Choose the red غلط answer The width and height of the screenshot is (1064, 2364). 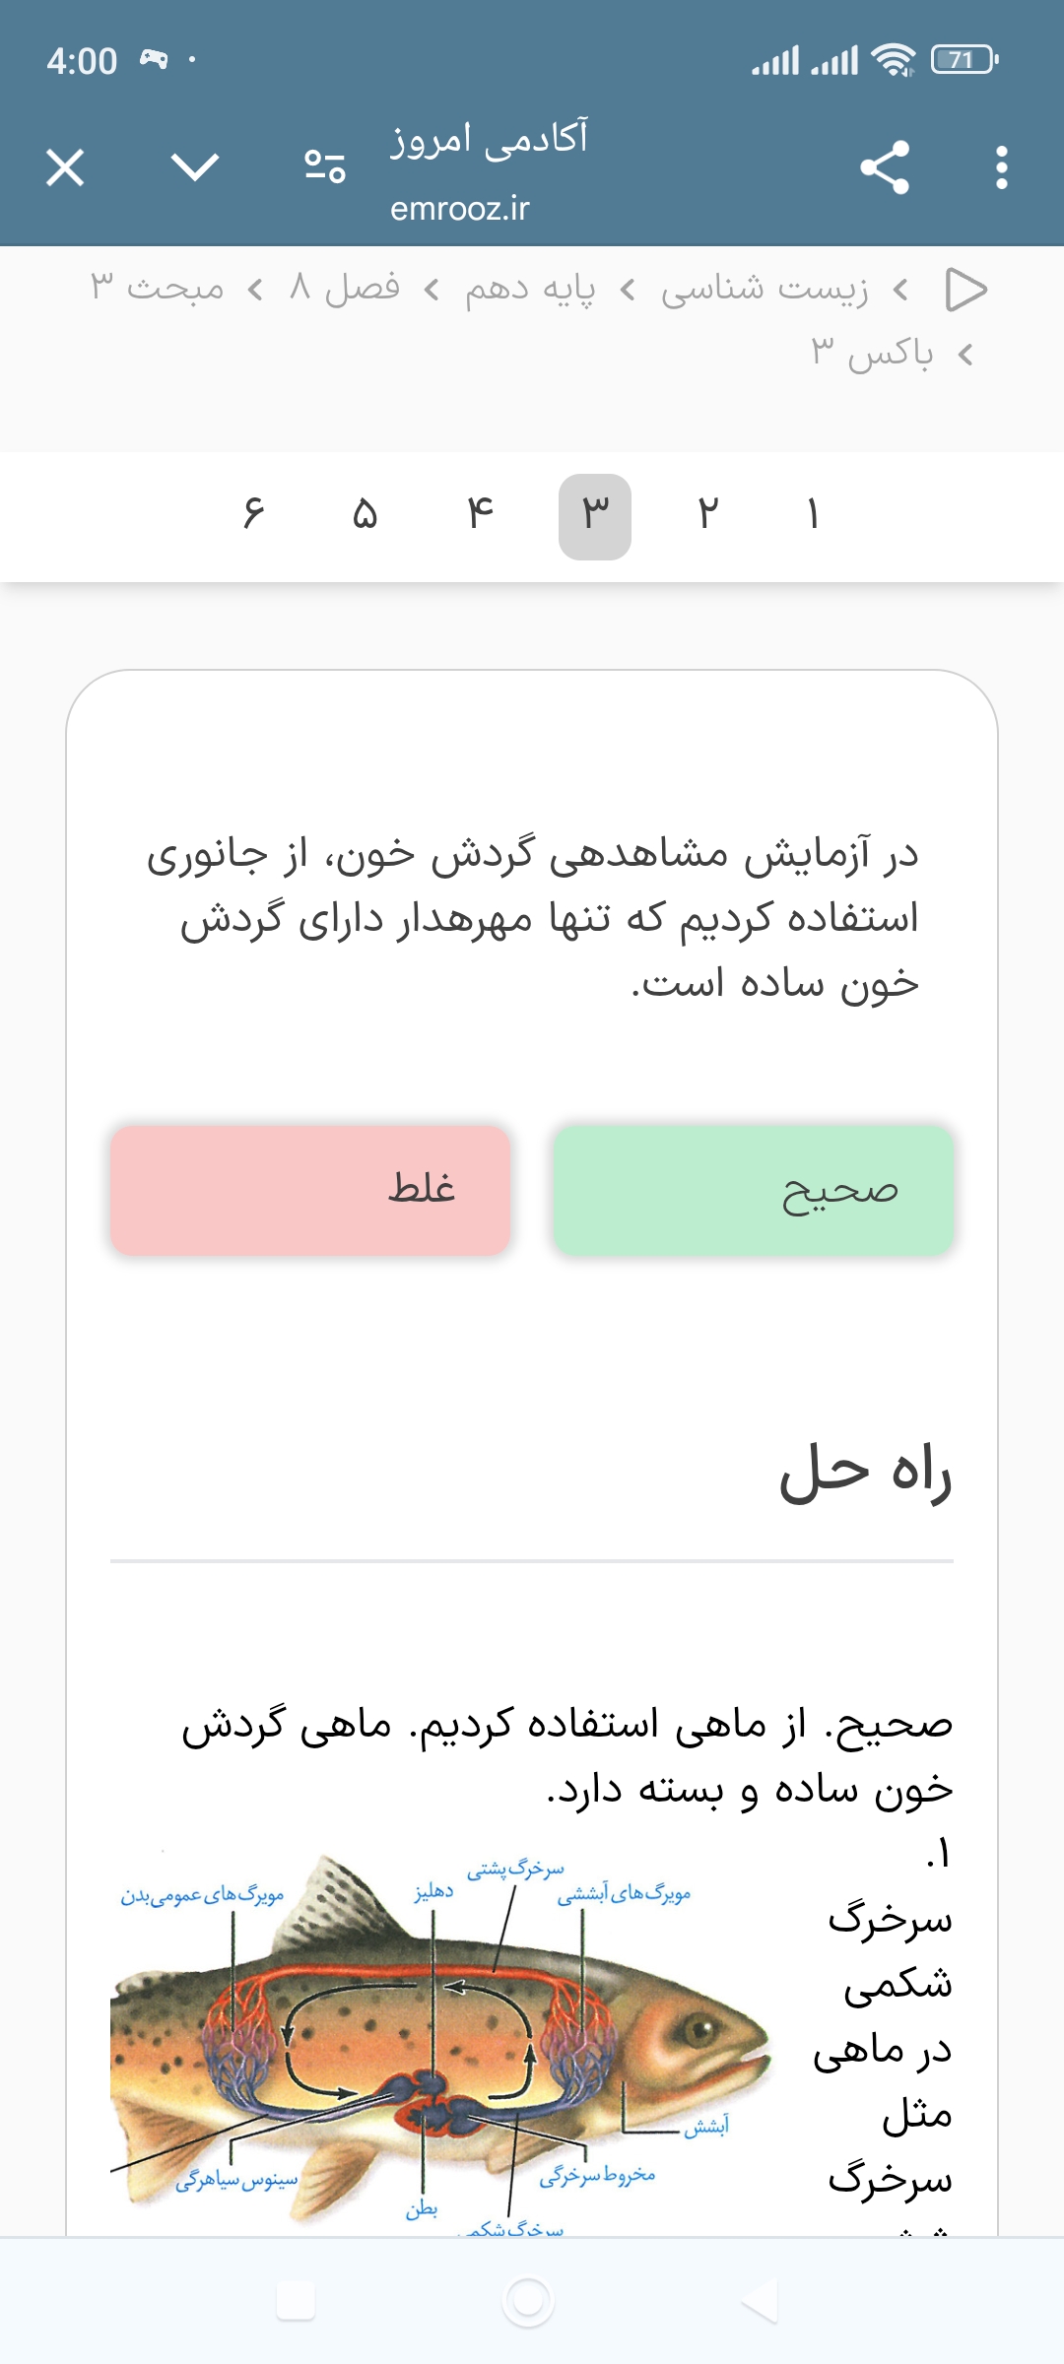tap(310, 1190)
